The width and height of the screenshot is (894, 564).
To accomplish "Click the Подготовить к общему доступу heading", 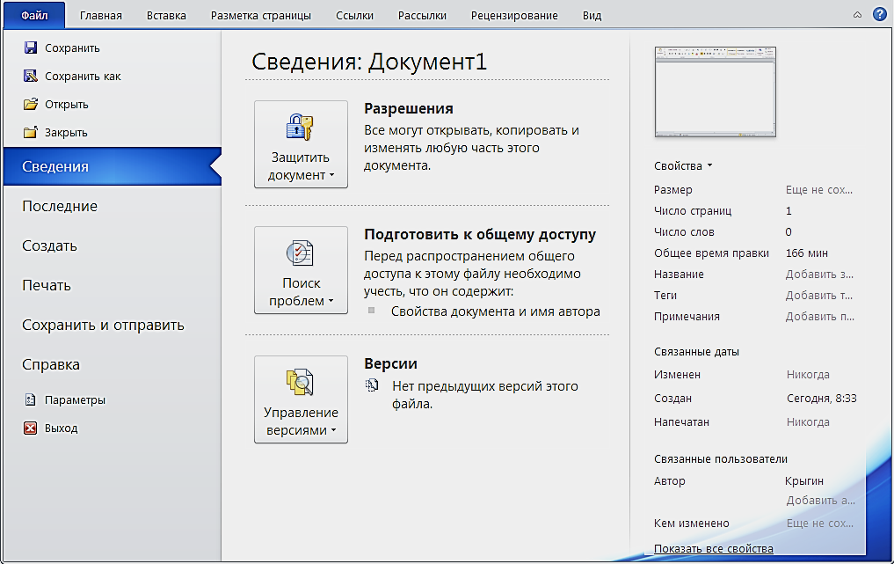I will point(480,235).
